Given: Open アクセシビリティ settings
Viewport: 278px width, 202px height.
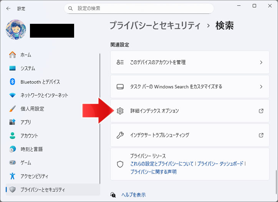Looking at the screenshot, I should pyautogui.click(x=34, y=176).
